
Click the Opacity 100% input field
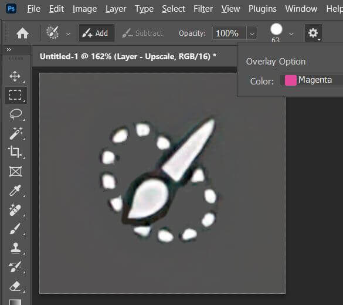(229, 33)
